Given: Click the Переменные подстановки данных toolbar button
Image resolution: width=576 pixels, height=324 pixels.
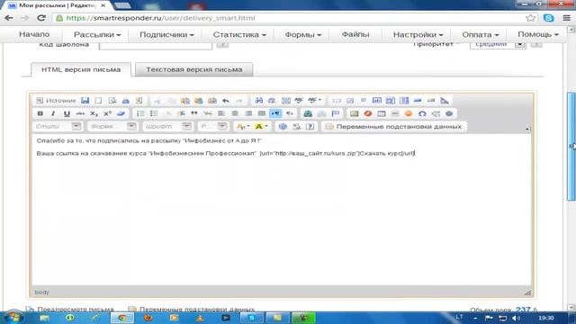Looking at the screenshot, I should click(x=394, y=126).
